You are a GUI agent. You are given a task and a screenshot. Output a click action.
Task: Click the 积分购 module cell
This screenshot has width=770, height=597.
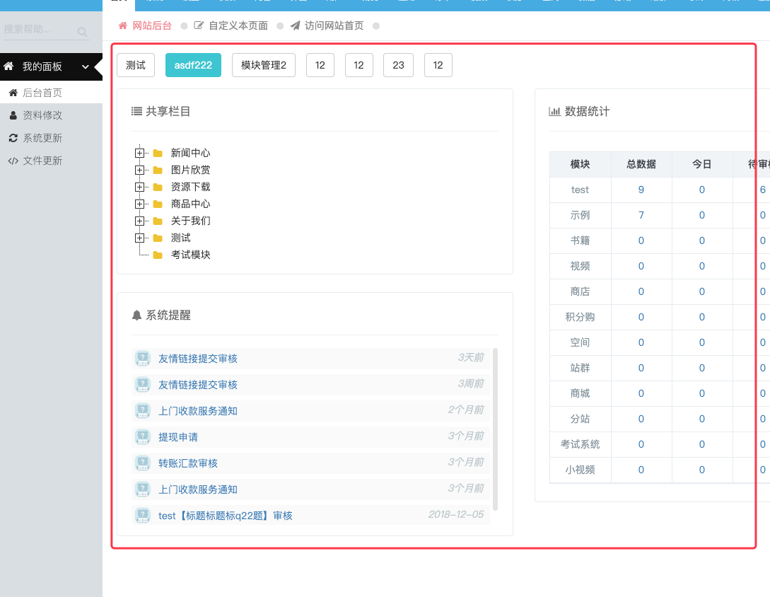tap(580, 317)
